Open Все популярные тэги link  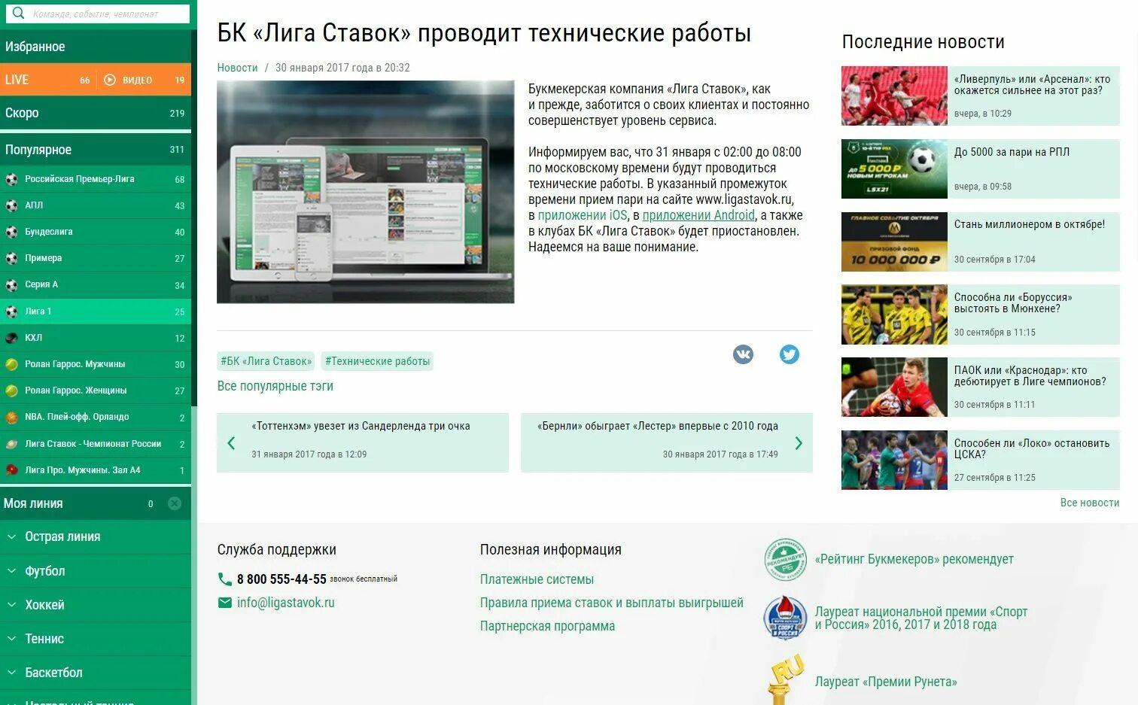point(275,386)
